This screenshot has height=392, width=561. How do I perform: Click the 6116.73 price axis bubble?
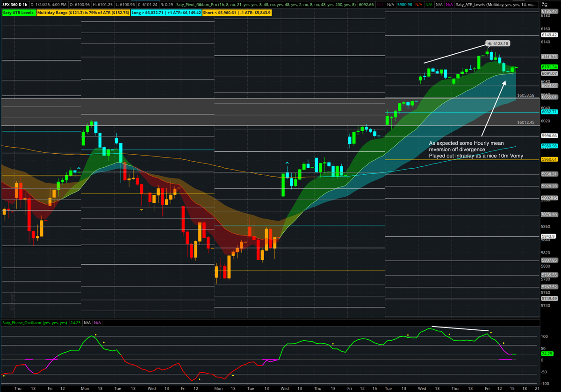click(x=549, y=56)
